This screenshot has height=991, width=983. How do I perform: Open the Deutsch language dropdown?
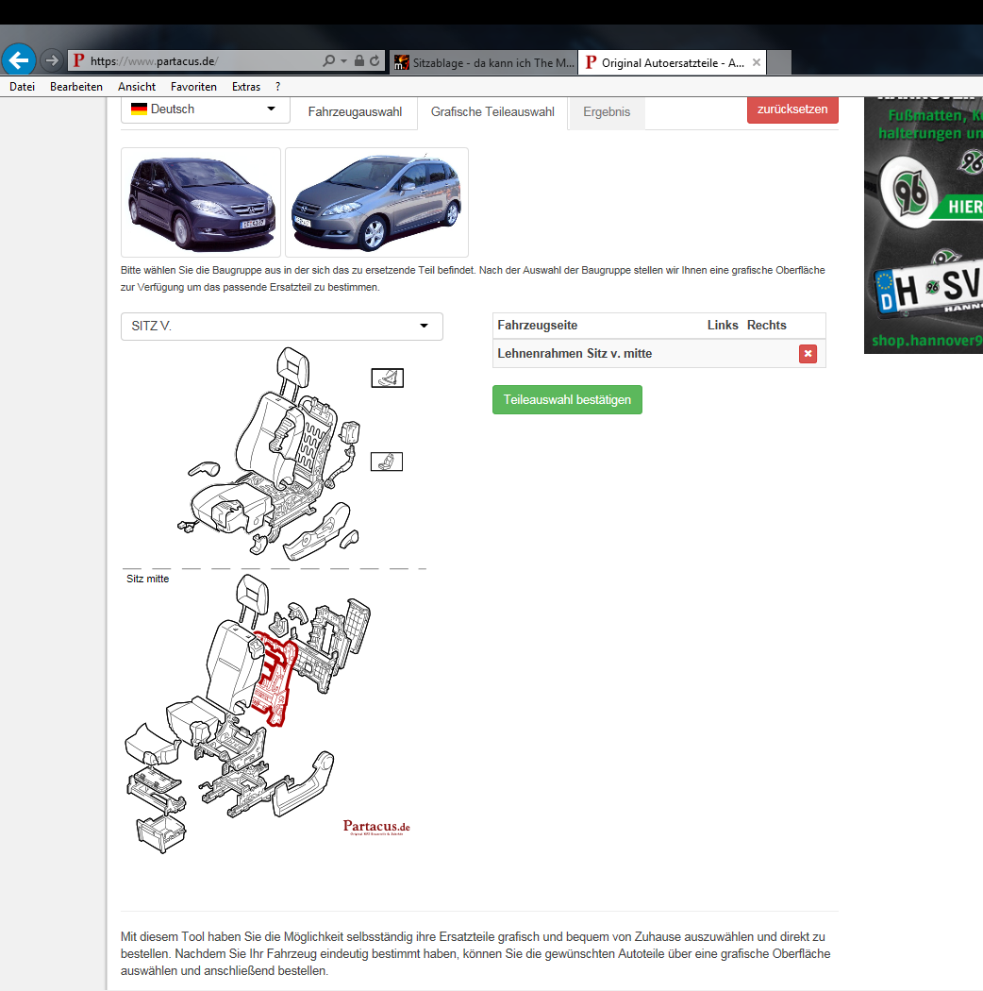205,109
